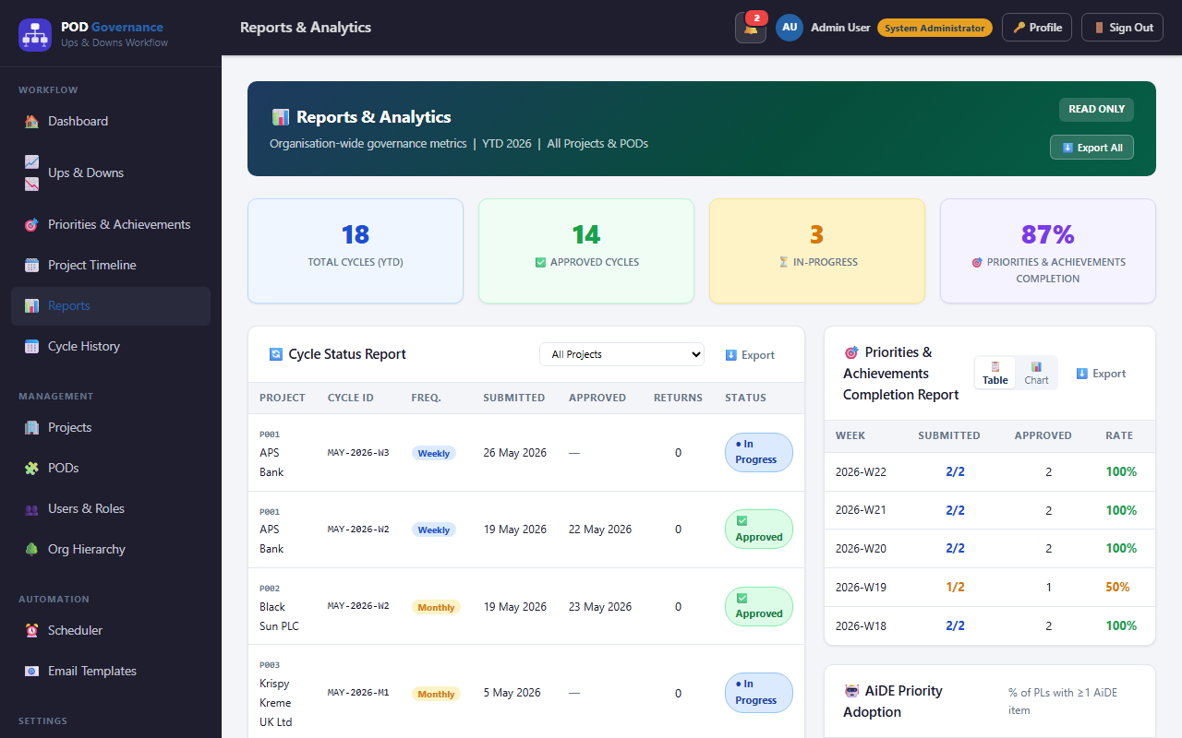Image resolution: width=1182 pixels, height=738 pixels.
Task: Open Cycle History in sidebar
Action: point(111,346)
